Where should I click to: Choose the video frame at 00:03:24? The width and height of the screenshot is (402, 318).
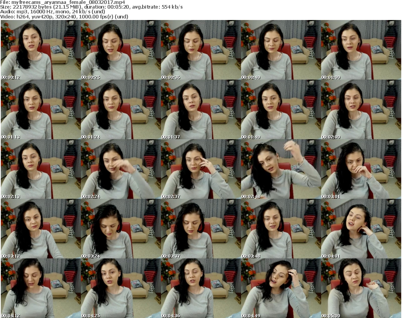(121, 229)
